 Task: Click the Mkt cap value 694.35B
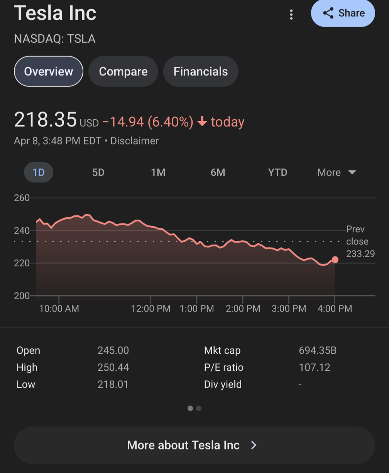pyautogui.click(x=318, y=351)
